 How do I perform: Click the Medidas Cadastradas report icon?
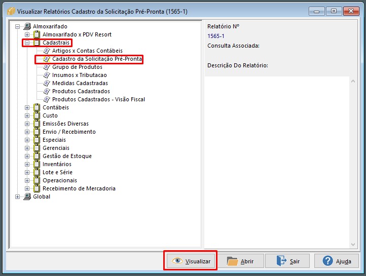pos(47,83)
